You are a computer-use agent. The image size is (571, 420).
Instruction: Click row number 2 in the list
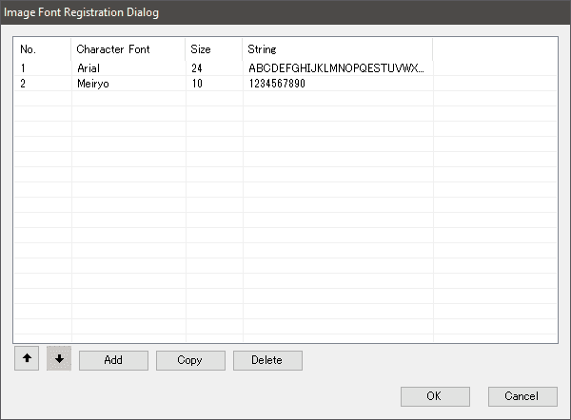[x=24, y=84]
